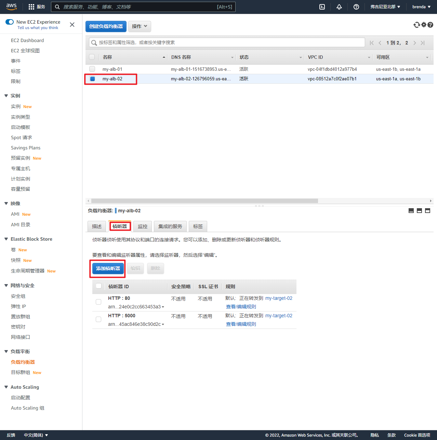Maximize the details pane layout icon
The height and width of the screenshot is (440, 437).
tap(427, 211)
